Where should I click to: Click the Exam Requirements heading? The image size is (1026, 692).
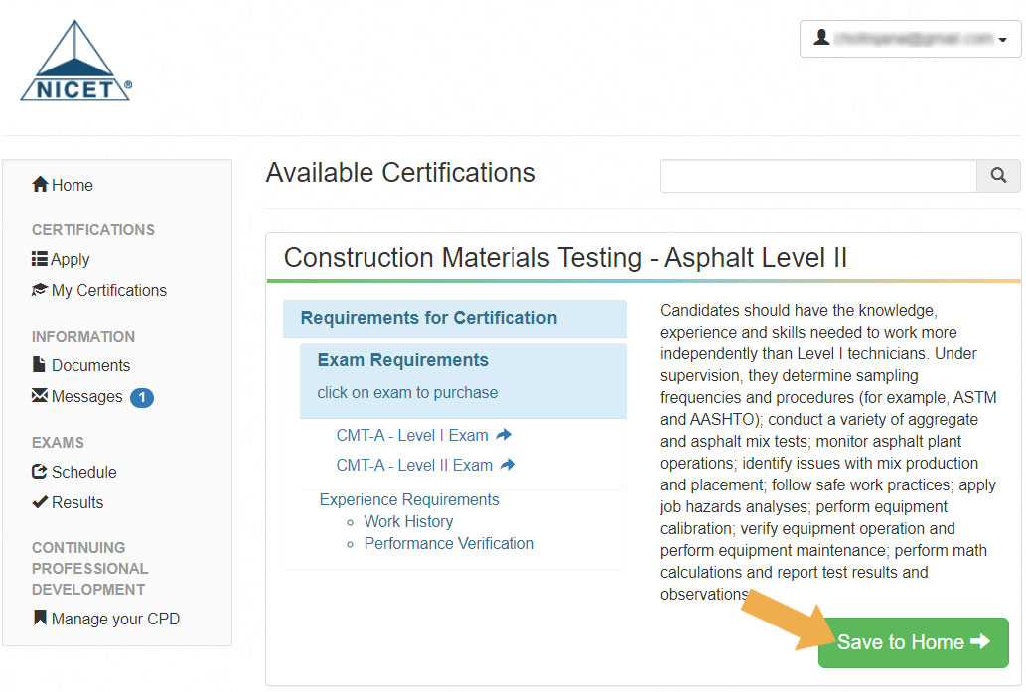(403, 360)
